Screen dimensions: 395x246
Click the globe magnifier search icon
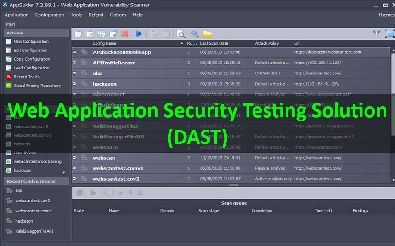coord(195,34)
